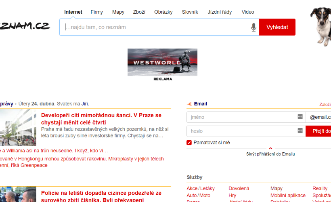Click the Přejít do login button

[x=319, y=131]
